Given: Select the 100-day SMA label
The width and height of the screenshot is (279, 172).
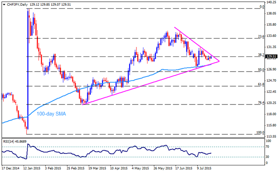Looking at the screenshot, I should (51, 114).
